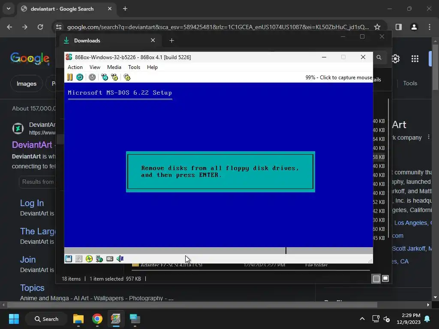Open Google quick settings gear
The image size is (439, 329).
click(395, 58)
